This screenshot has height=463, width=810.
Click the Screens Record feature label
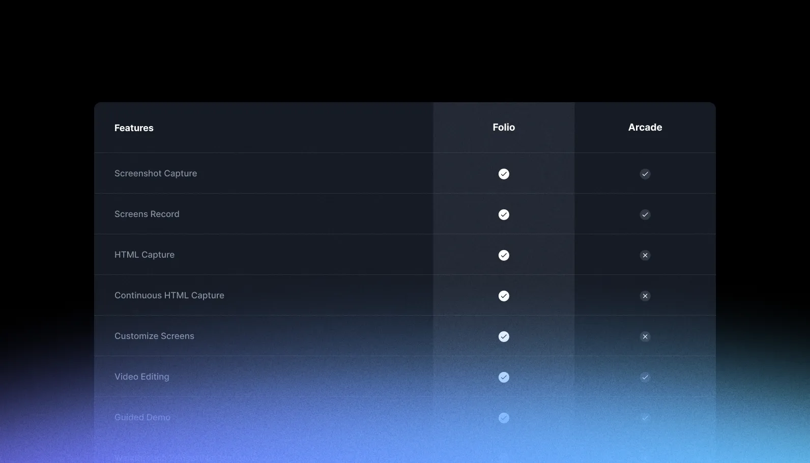click(x=147, y=214)
